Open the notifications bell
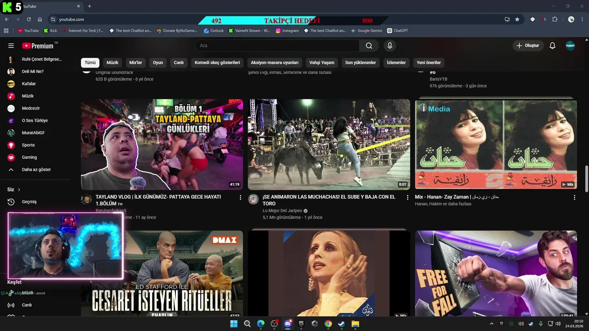This screenshot has height=331, width=589. coord(553,46)
